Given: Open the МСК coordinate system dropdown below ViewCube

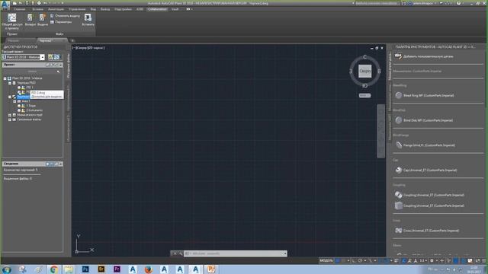Looking at the screenshot, I should point(364,95).
